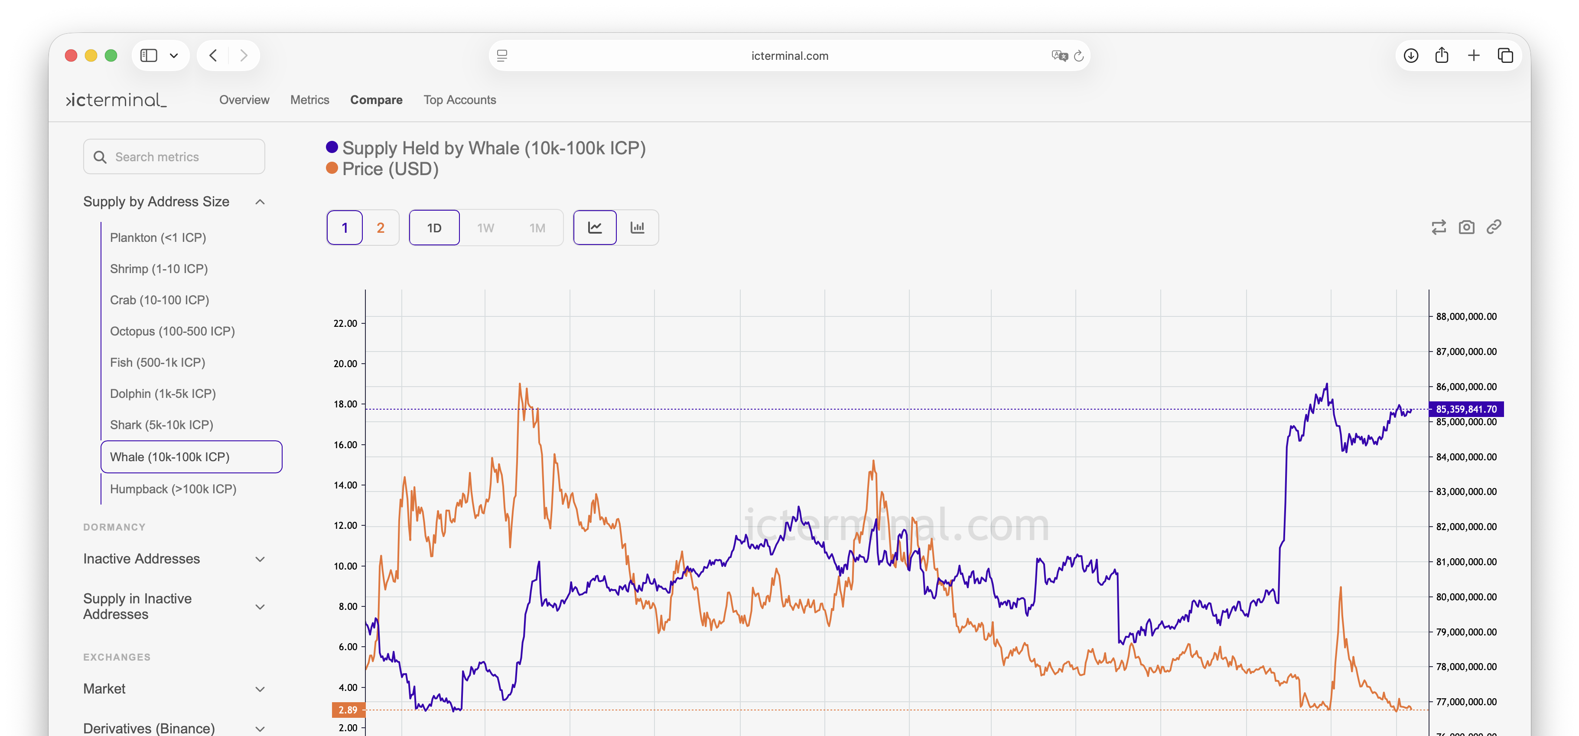Select Humpback (>100k ICP) metric
Screen dimensions: 1579x736
(173, 489)
